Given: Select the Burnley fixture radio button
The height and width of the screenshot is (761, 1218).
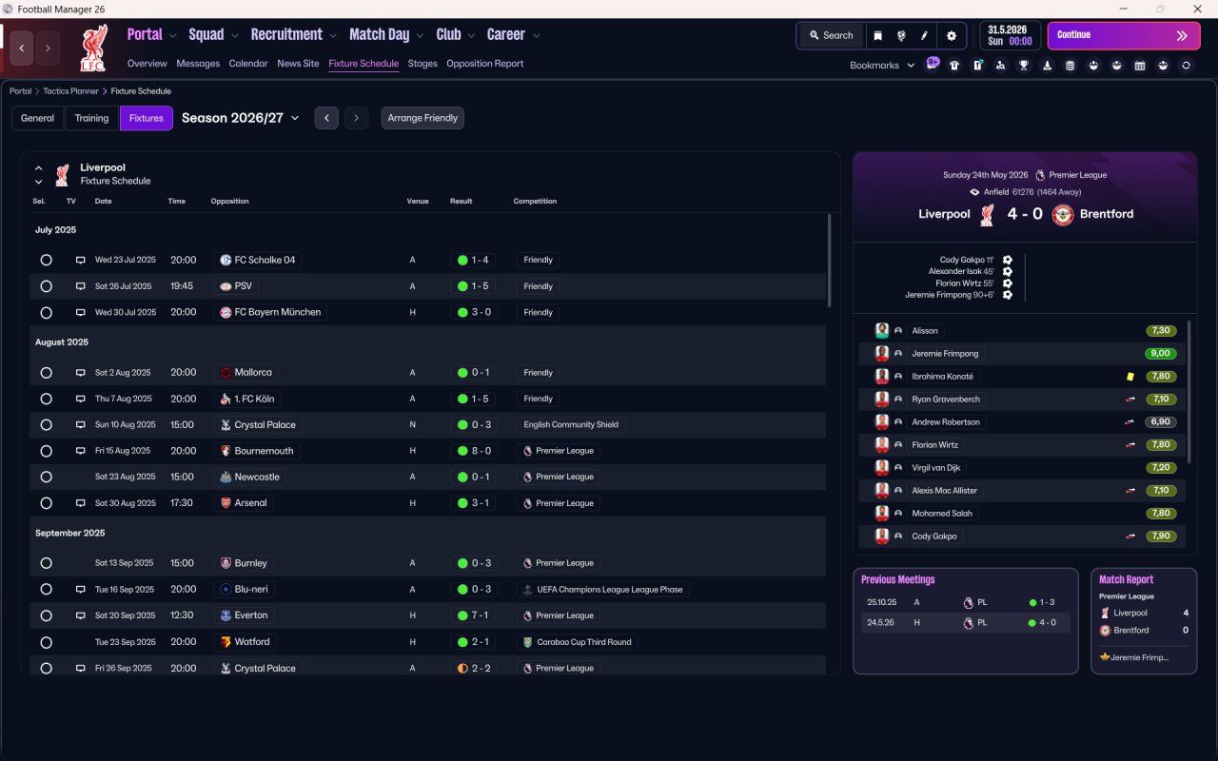Looking at the screenshot, I should coord(46,563).
